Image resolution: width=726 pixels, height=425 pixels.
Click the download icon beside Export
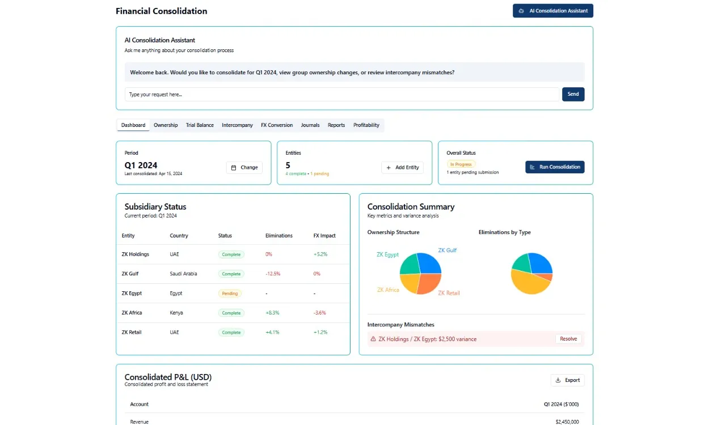click(x=558, y=380)
